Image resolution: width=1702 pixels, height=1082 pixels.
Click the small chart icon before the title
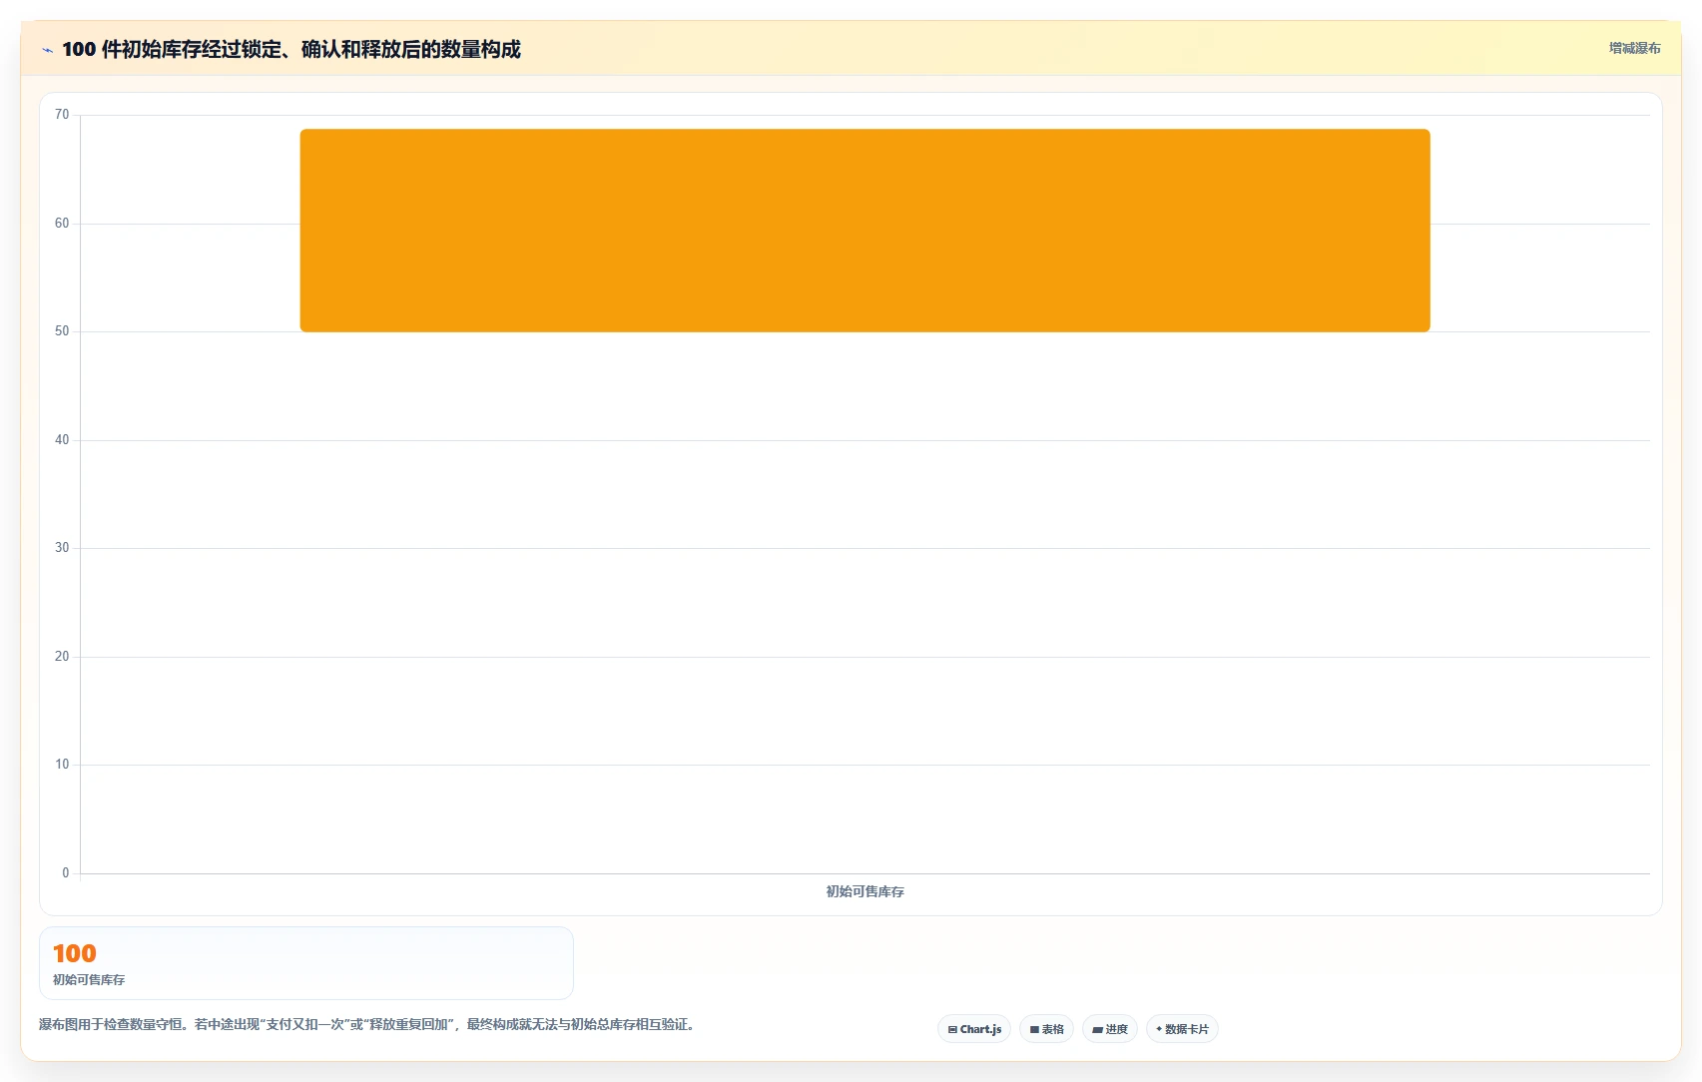(x=47, y=50)
